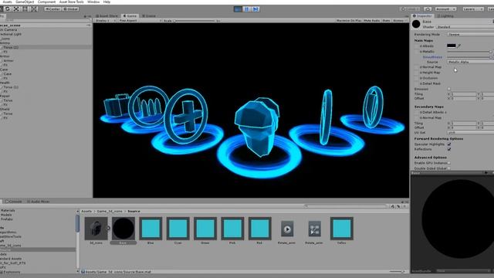Click the Metallic slider
The image size is (494, 278).
[x=469, y=52]
